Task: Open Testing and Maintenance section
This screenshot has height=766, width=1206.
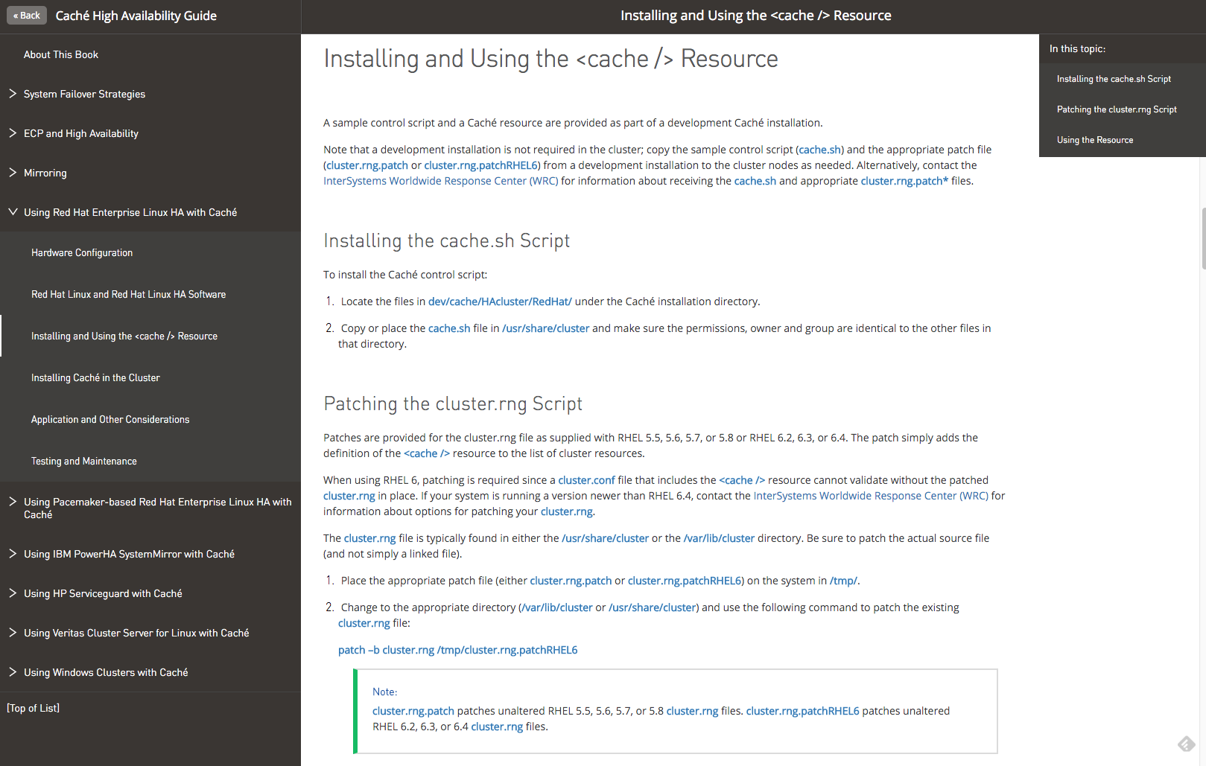Action: click(84, 462)
